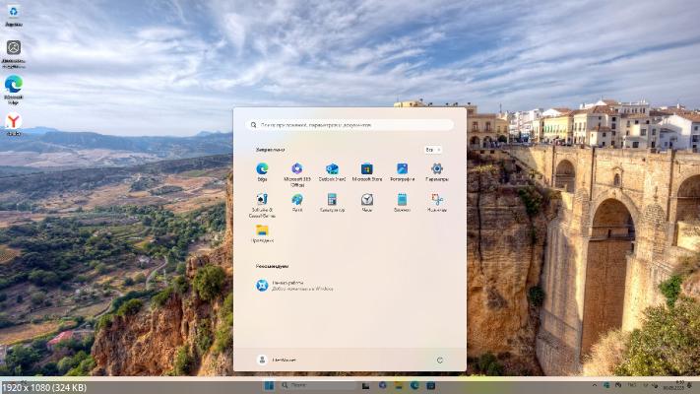Open the Paint app

296,200
